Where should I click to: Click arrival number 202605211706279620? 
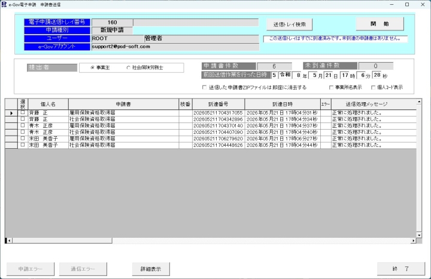(x=218, y=139)
